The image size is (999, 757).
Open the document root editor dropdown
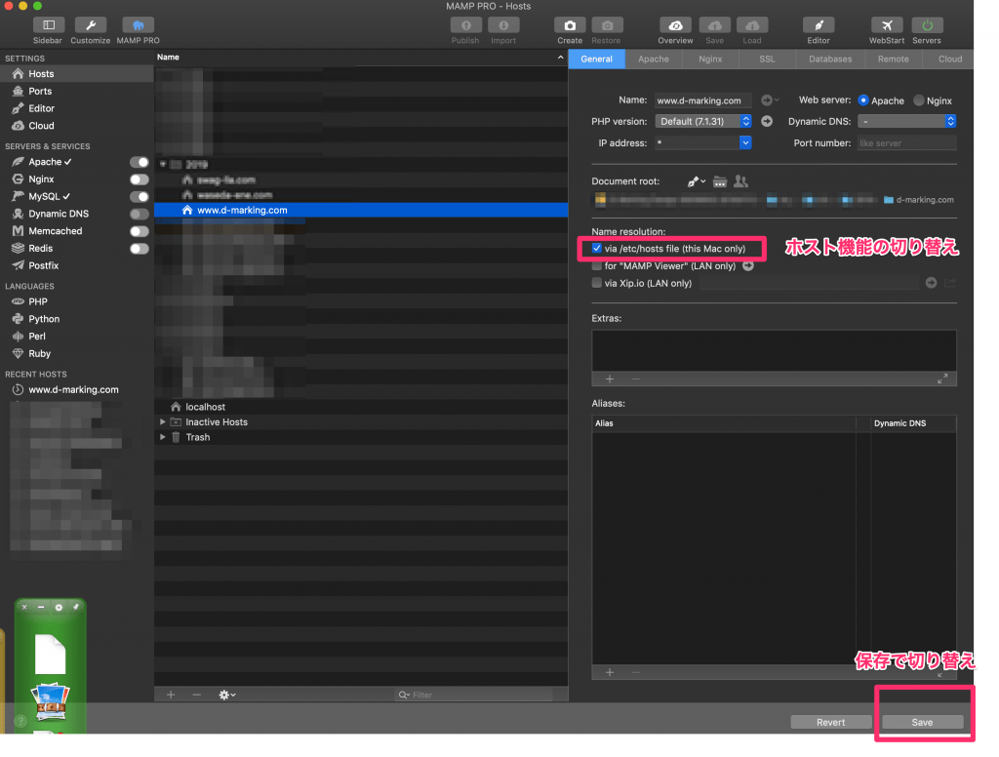696,181
